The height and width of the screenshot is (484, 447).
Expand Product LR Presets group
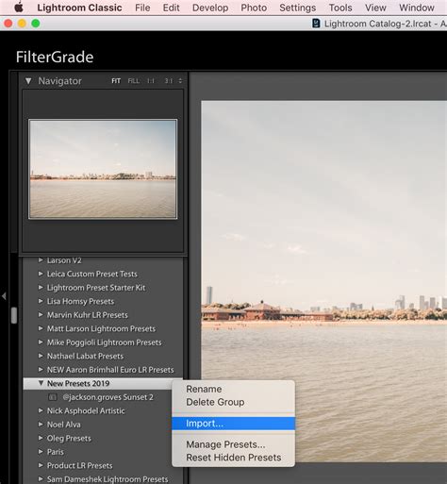(41, 465)
